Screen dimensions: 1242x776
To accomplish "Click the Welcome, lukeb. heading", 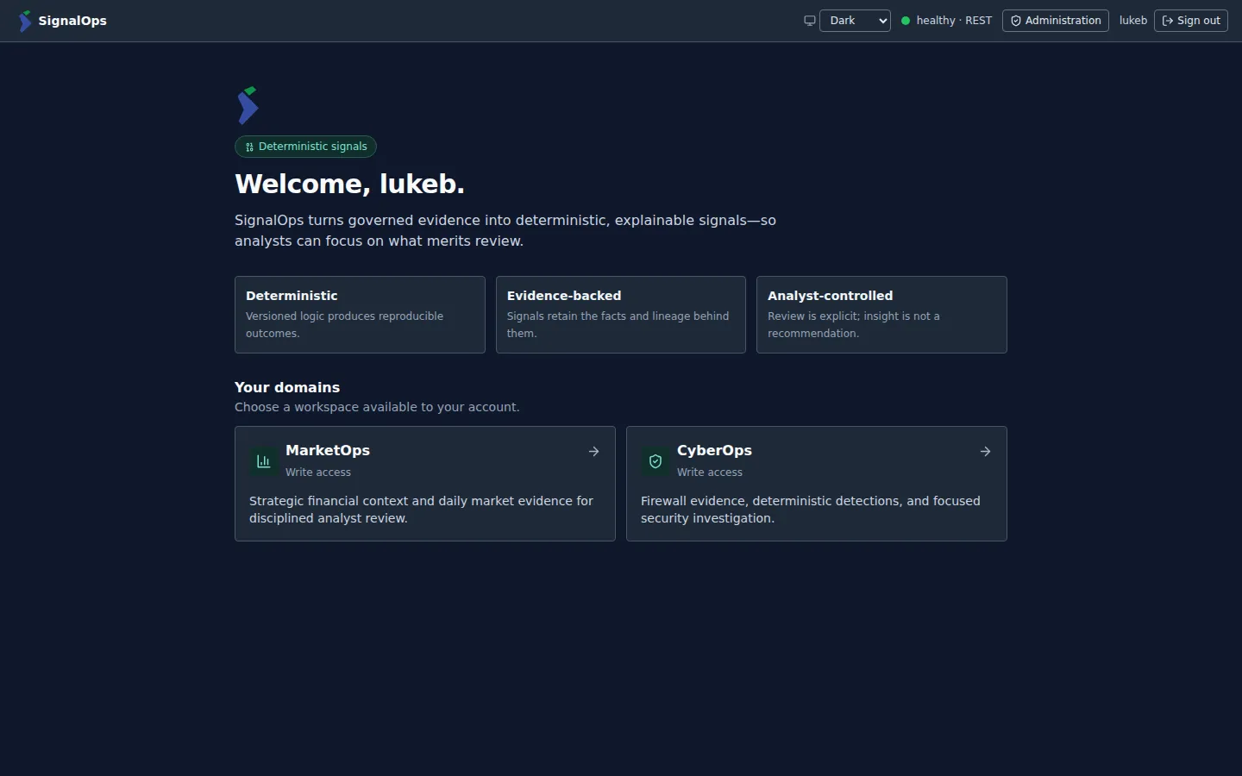I will click(349, 184).
